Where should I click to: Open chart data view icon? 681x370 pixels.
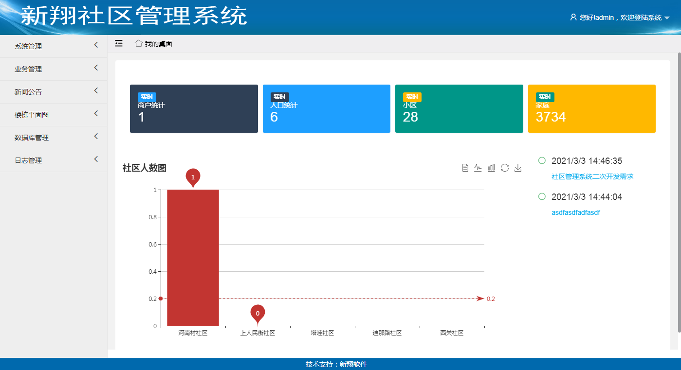[465, 168]
